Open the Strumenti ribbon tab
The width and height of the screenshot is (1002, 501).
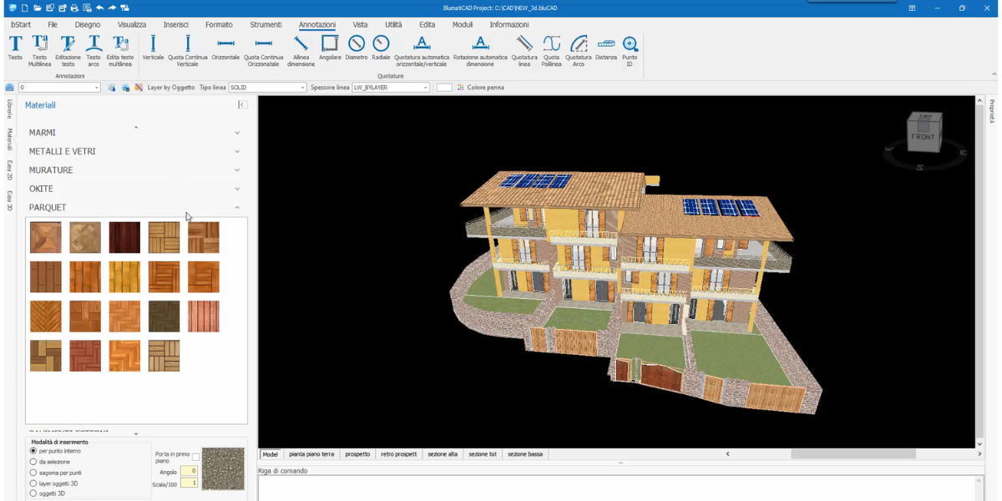click(x=266, y=25)
